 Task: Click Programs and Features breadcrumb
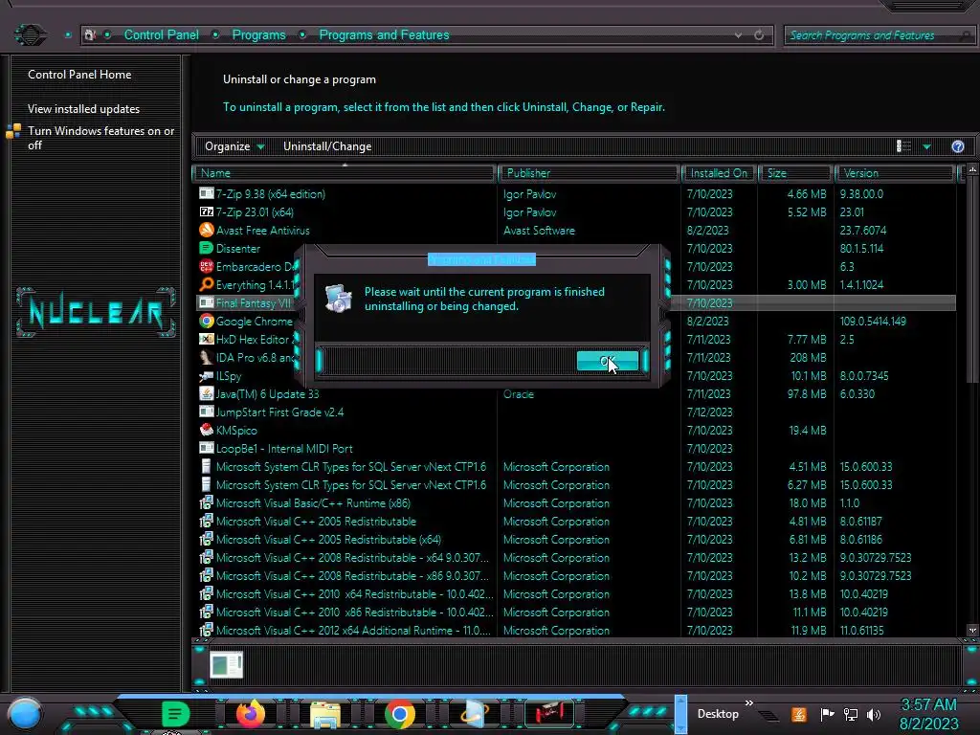click(384, 35)
